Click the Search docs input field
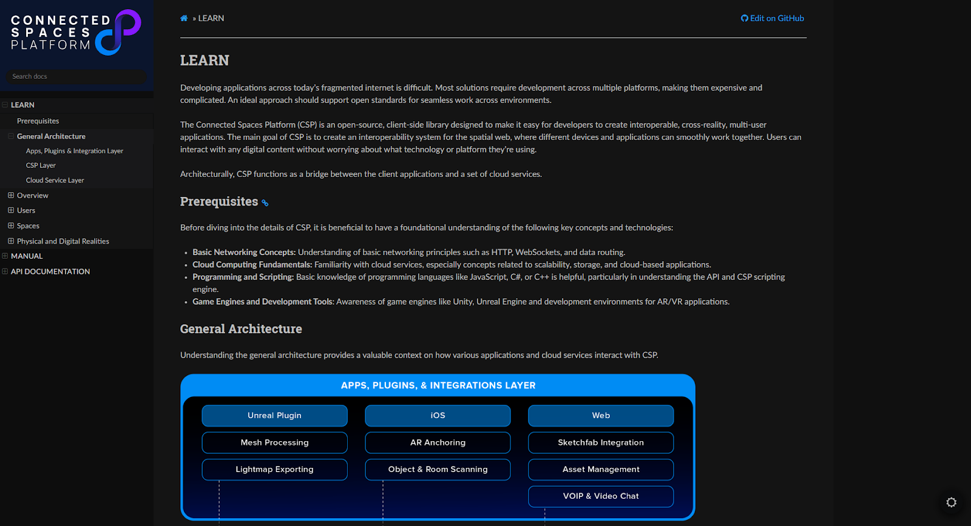Screen dimensions: 971x526 click(x=76, y=76)
